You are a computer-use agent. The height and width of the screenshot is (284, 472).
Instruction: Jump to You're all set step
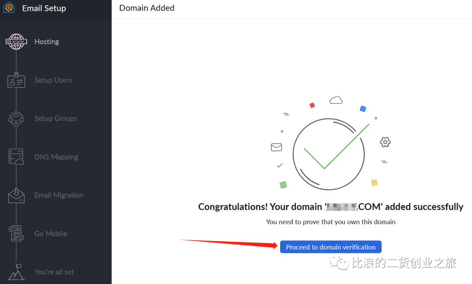[x=54, y=272]
